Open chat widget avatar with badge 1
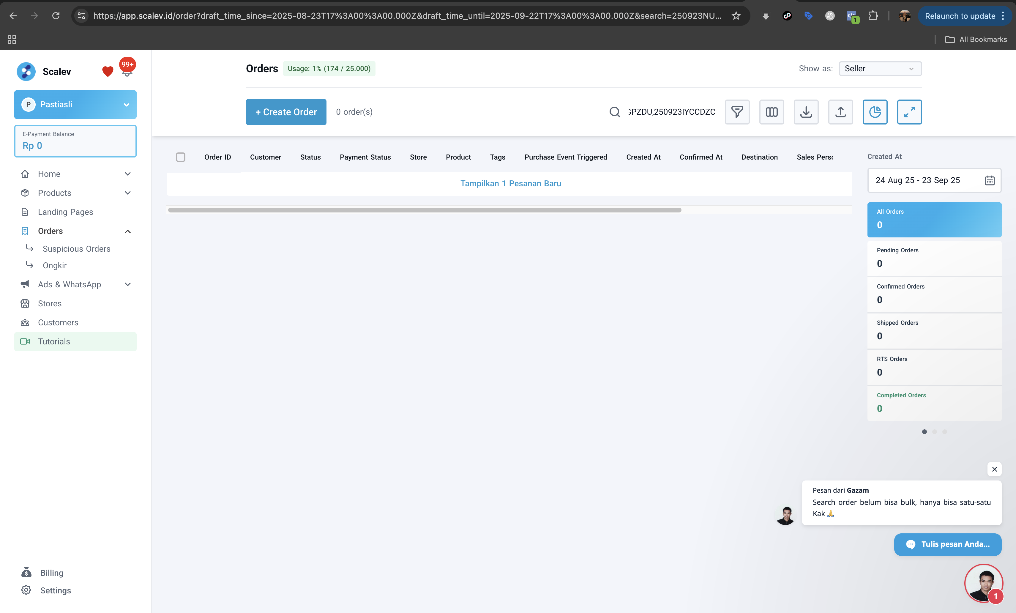 (984, 583)
